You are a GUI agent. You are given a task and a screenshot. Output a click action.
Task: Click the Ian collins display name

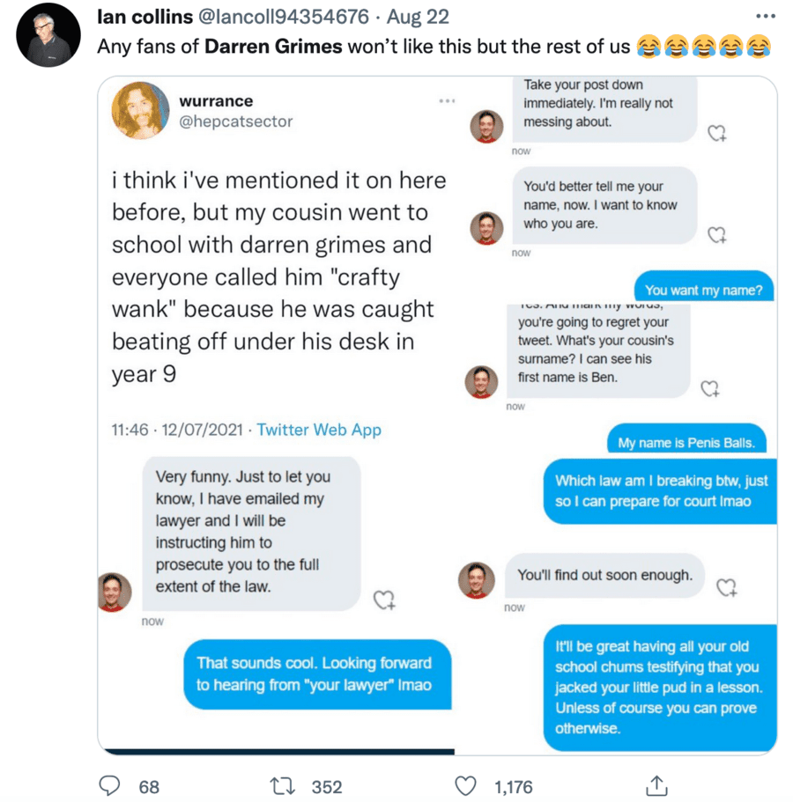[x=145, y=18]
